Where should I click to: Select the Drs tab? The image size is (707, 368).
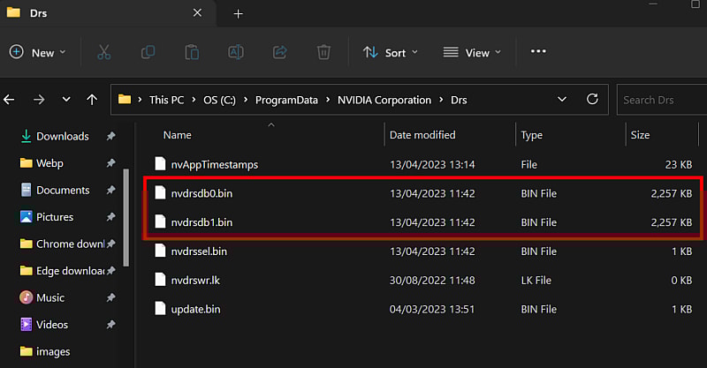click(x=107, y=13)
